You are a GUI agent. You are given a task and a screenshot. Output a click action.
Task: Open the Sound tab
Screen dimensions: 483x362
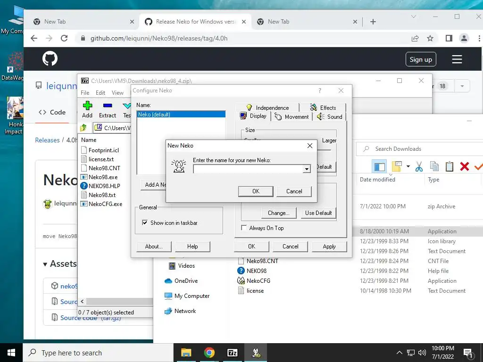(x=330, y=117)
